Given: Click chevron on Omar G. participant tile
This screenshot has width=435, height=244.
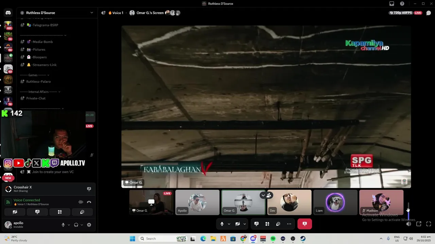Looking at the screenshot, I should pos(263,195).
